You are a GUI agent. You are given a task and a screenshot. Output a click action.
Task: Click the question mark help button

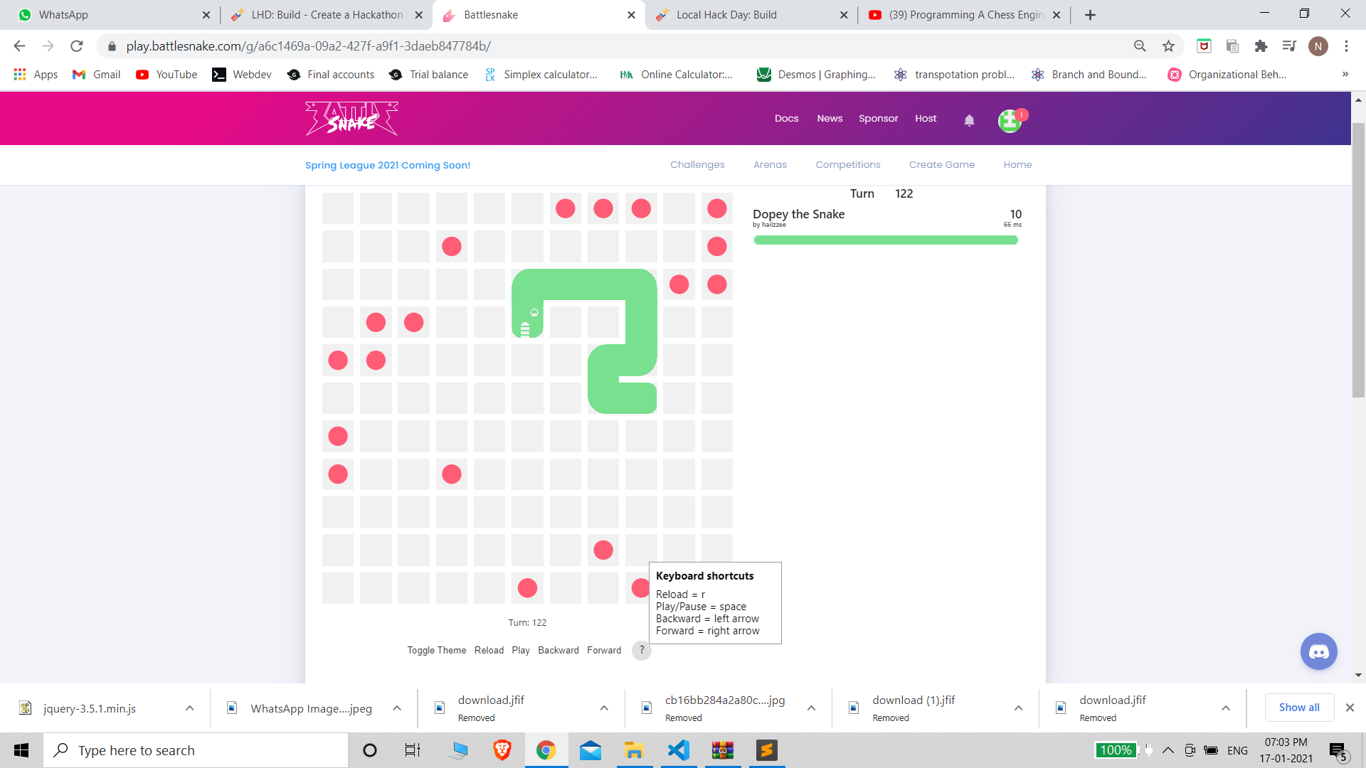[x=641, y=650]
